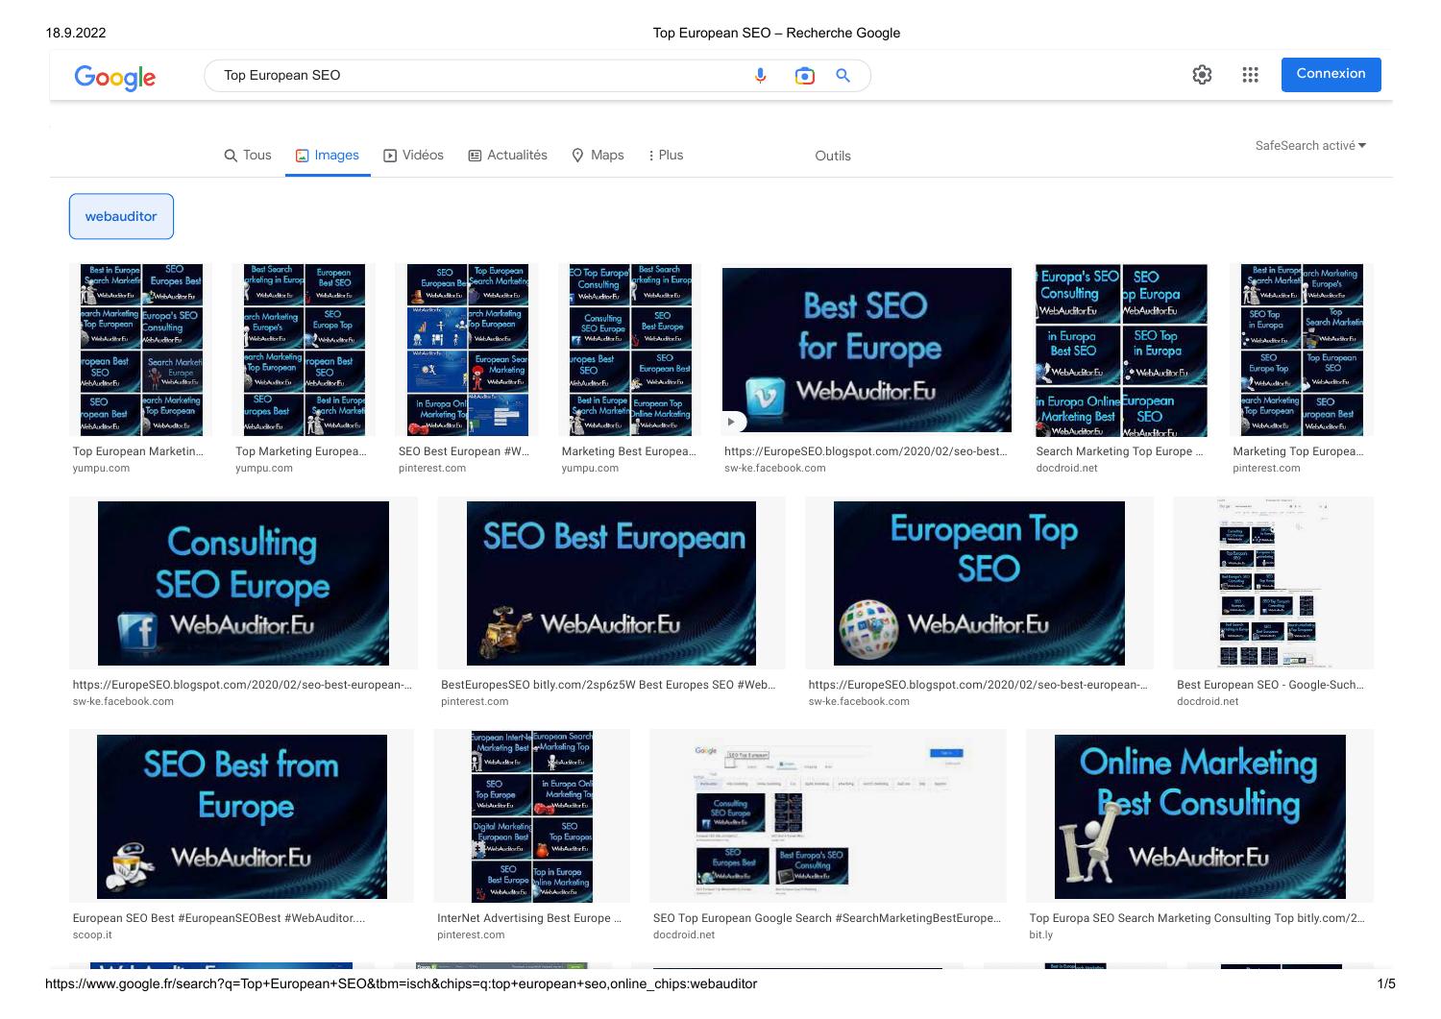
Task: Switch to the Actualités tab
Action: coord(507,155)
